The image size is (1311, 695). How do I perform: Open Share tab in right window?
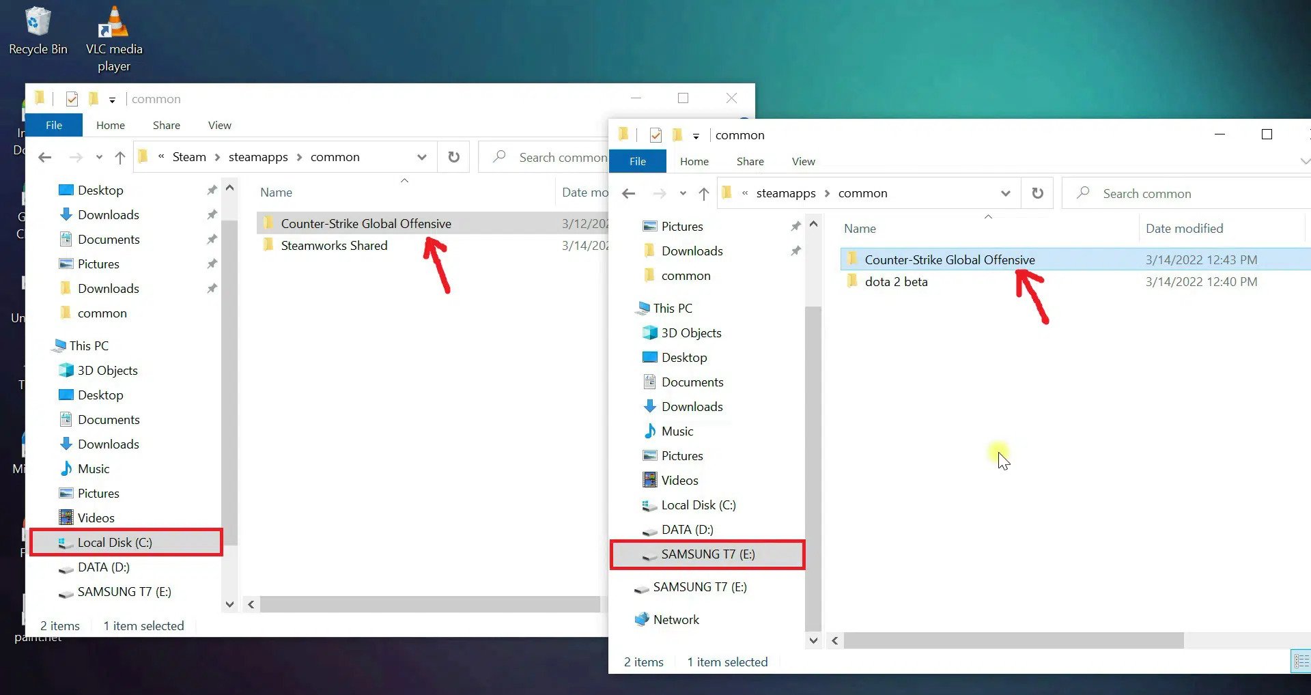click(x=750, y=161)
